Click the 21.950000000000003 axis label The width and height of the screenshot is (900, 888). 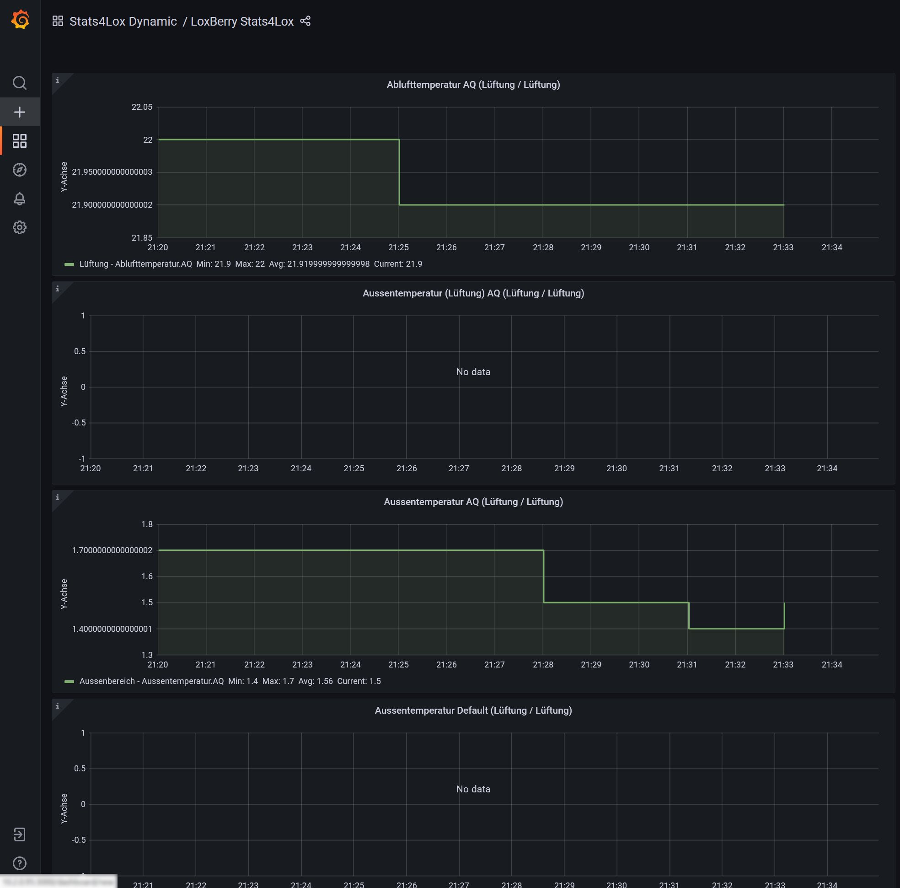pyautogui.click(x=112, y=172)
